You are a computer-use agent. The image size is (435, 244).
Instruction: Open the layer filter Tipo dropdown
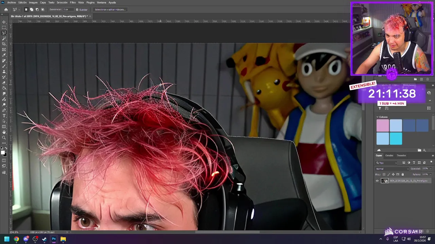click(x=386, y=163)
